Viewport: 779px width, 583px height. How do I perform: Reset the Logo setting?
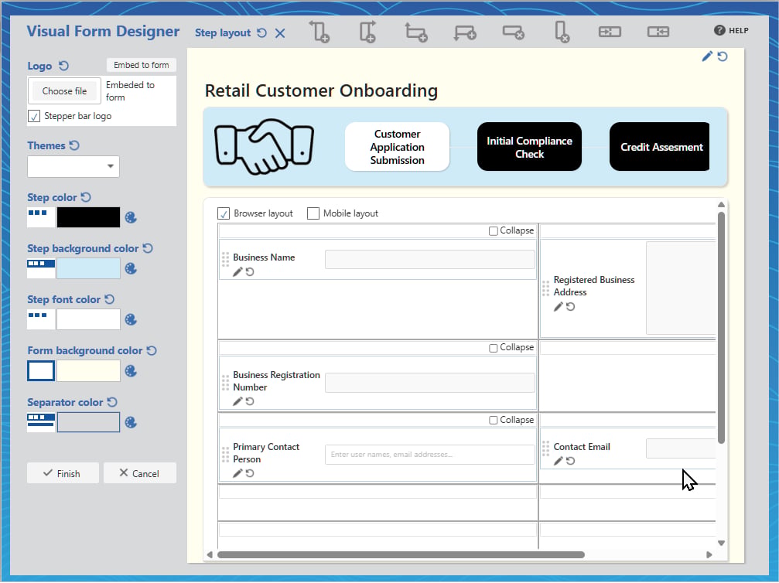[63, 66]
